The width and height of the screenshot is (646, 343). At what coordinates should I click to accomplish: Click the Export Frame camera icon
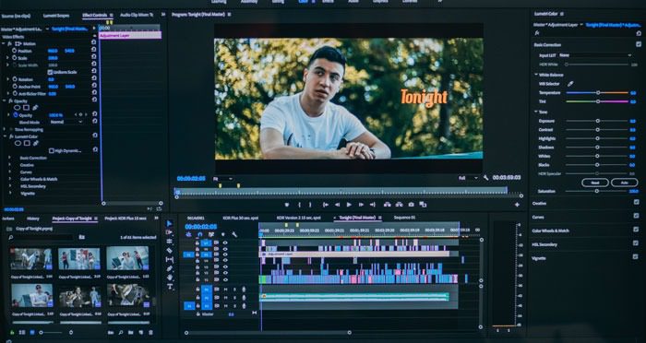pyautogui.click(x=411, y=205)
